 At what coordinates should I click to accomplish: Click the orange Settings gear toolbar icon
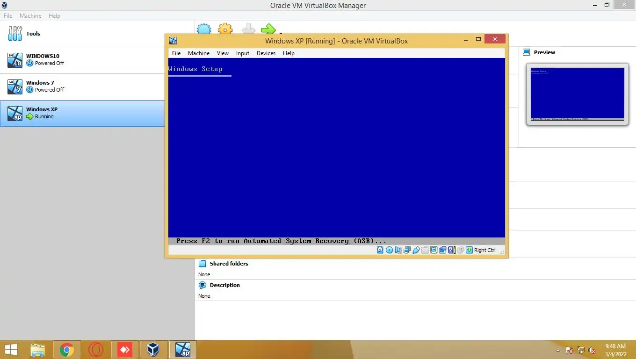pyautogui.click(x=225, y=29)
